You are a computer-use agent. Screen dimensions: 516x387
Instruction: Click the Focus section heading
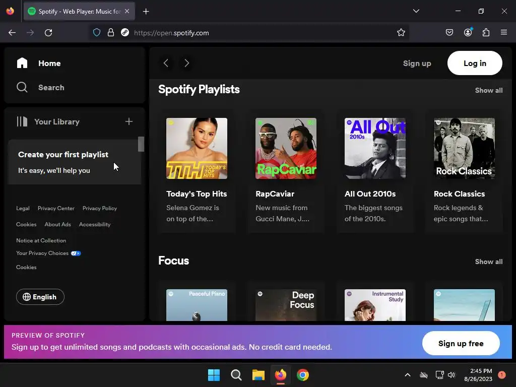click(174, 261)
